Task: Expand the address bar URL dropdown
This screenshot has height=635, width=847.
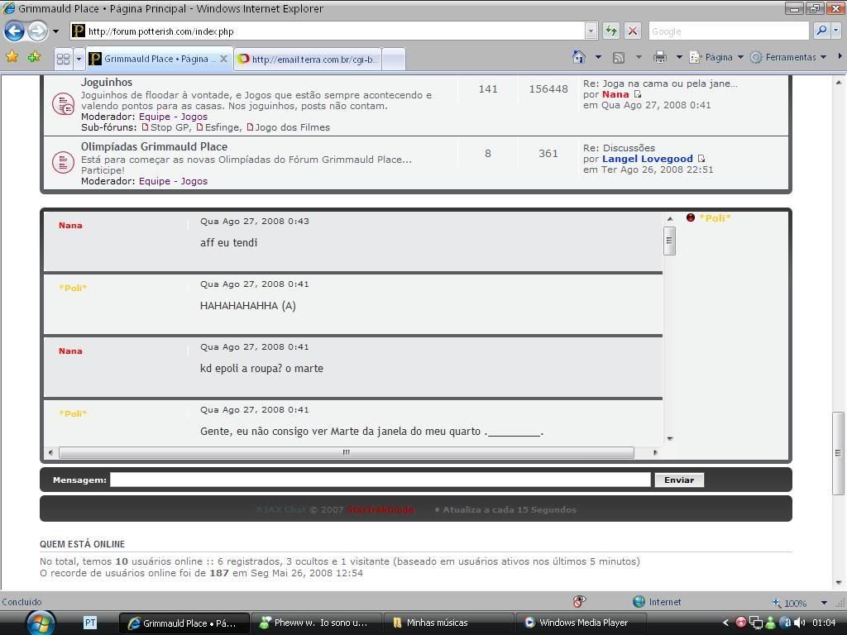Action: coord(591,31)
